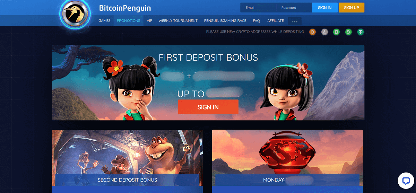Go to the PROMOTIONS tab
The width and height of the screenshot is (416, 193).
click(x=129, y=21)
